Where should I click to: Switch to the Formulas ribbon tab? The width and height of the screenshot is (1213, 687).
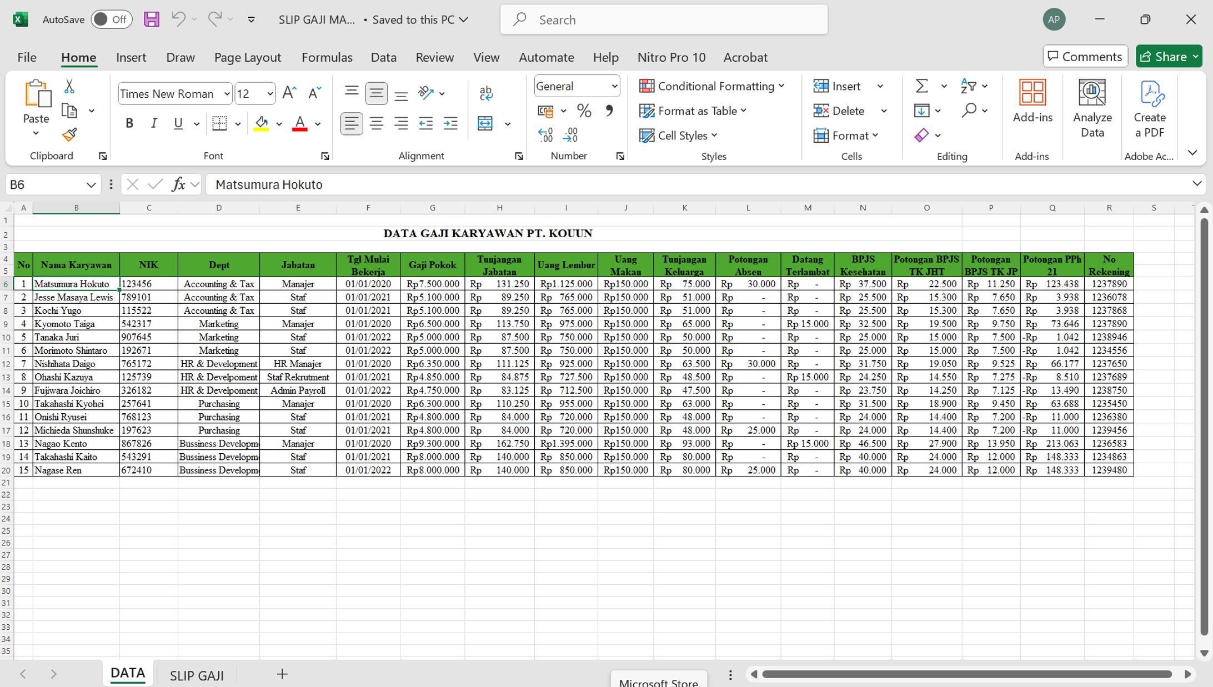pos(327,57)
